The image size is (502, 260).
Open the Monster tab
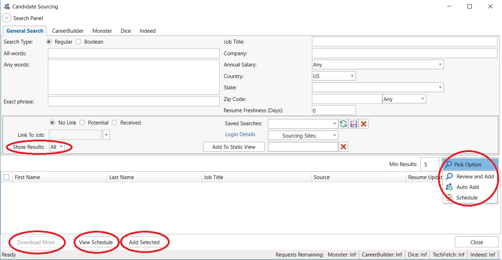(102, 31)
